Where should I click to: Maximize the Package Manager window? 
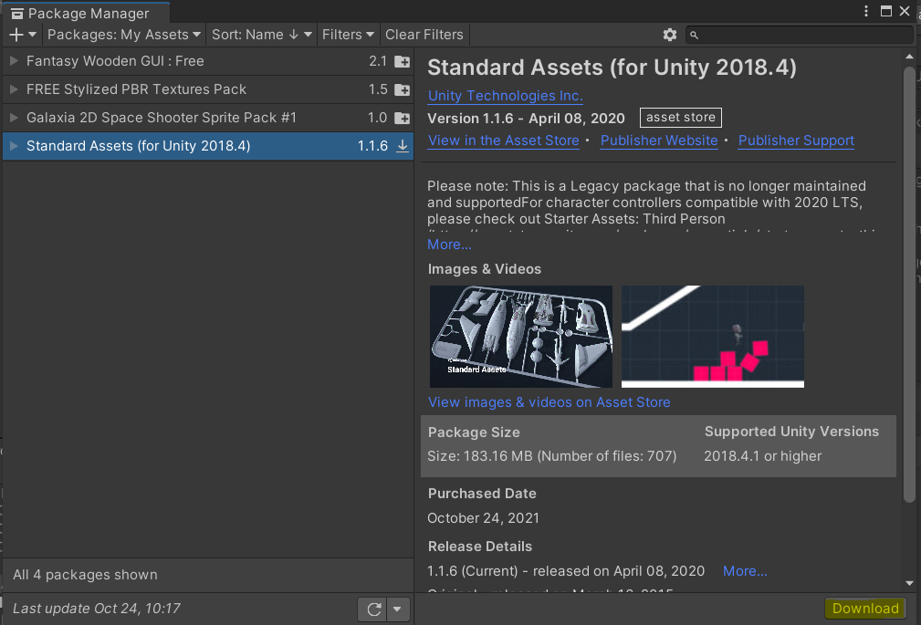pyautogui.click(x=886, y=11)
